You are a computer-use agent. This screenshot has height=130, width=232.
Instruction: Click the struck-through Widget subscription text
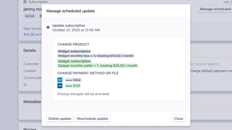[74, 51]
